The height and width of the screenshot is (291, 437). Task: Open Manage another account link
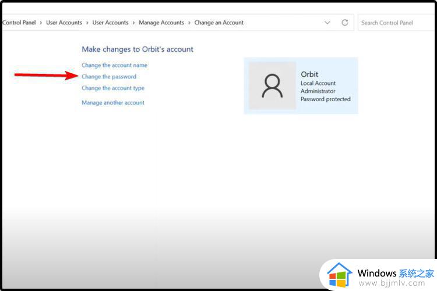tap(113, 103)
